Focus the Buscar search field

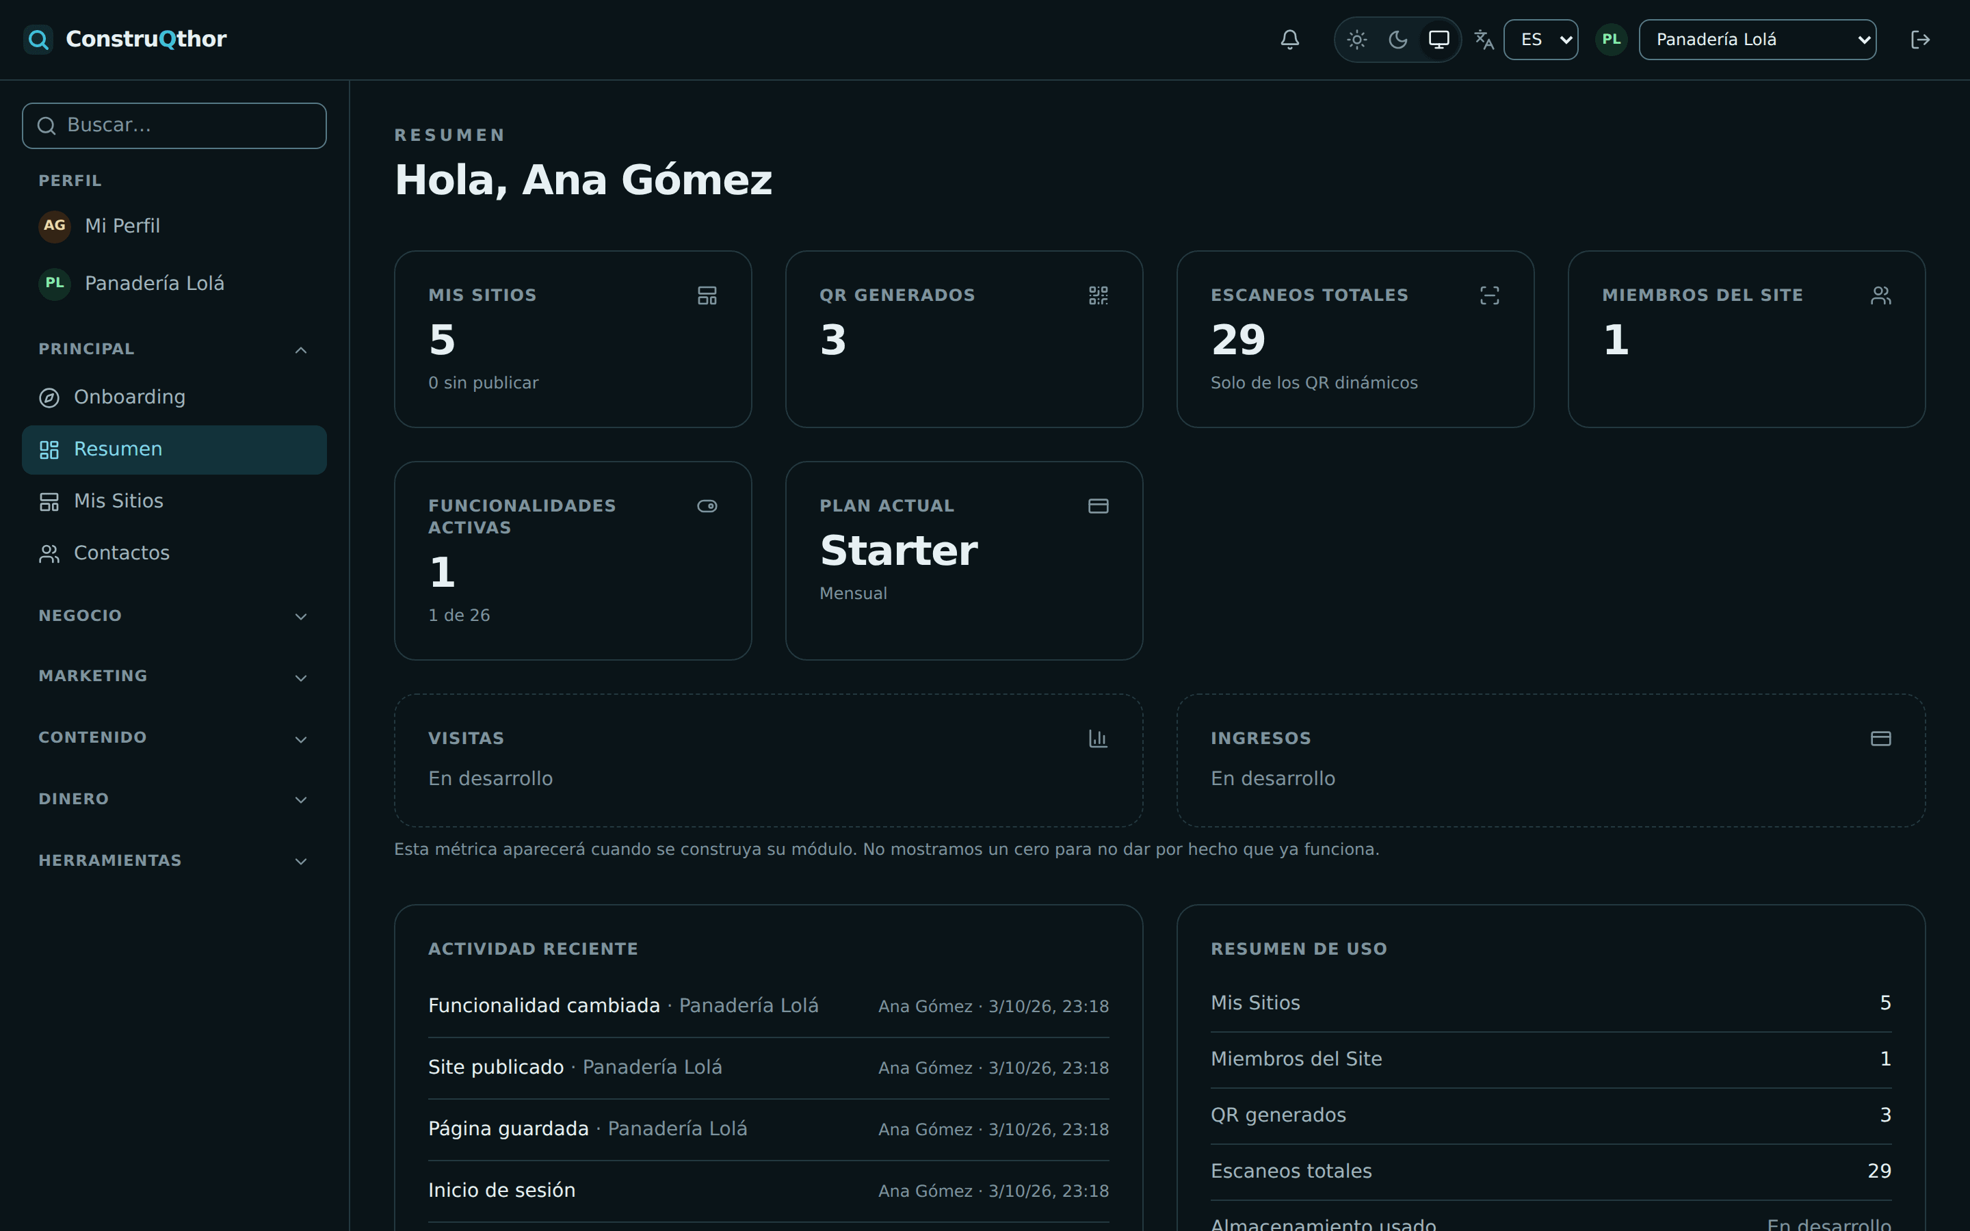[174, 125]
